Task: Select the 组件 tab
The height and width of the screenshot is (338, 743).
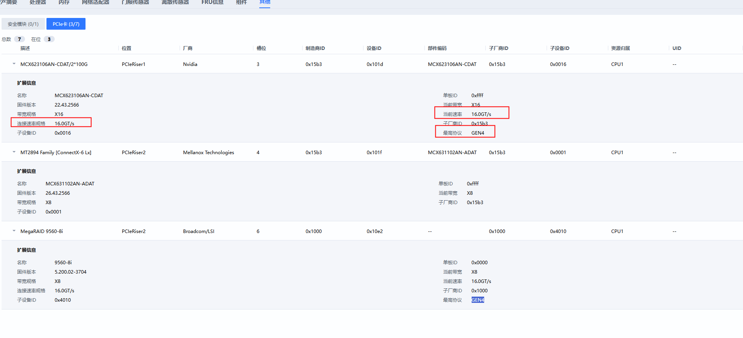Action: (x=241, y=2)
